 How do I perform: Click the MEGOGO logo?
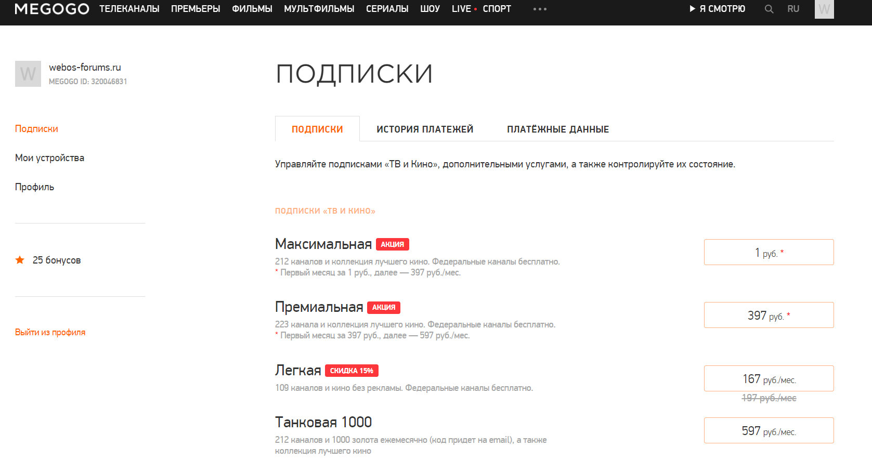(52, 9)
